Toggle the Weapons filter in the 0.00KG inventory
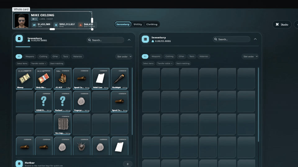 (x=156, y=56)
